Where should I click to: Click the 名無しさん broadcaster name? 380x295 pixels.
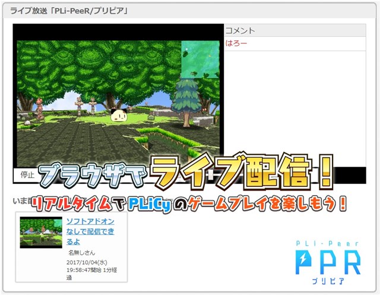click(82, 253)
